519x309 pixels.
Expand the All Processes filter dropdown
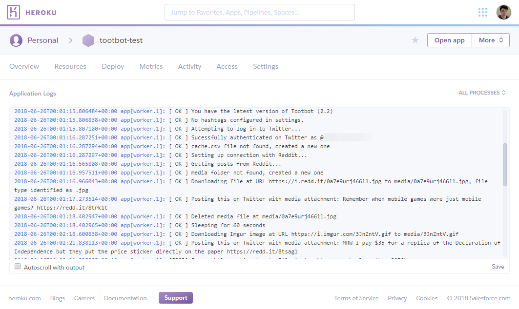(x=482, y=93)
